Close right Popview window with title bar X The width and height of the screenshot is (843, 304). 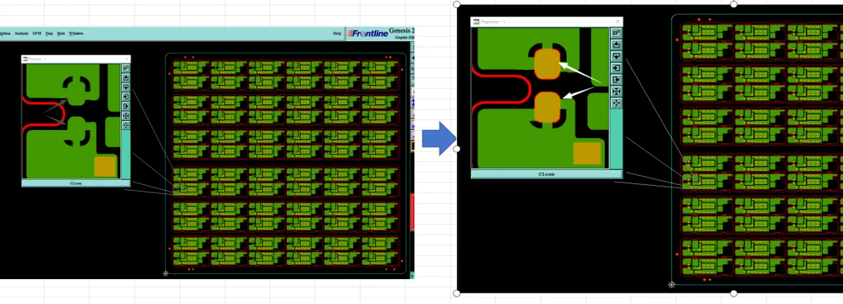pos(616,22)
